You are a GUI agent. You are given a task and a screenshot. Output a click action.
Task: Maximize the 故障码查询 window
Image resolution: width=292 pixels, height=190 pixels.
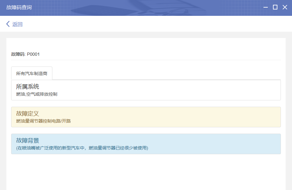275,7
